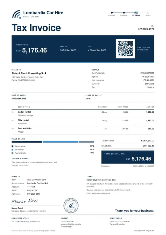Click Your reference value PO-26-1531
Viewport: 166px width, 235px height.
click(149, 80)
